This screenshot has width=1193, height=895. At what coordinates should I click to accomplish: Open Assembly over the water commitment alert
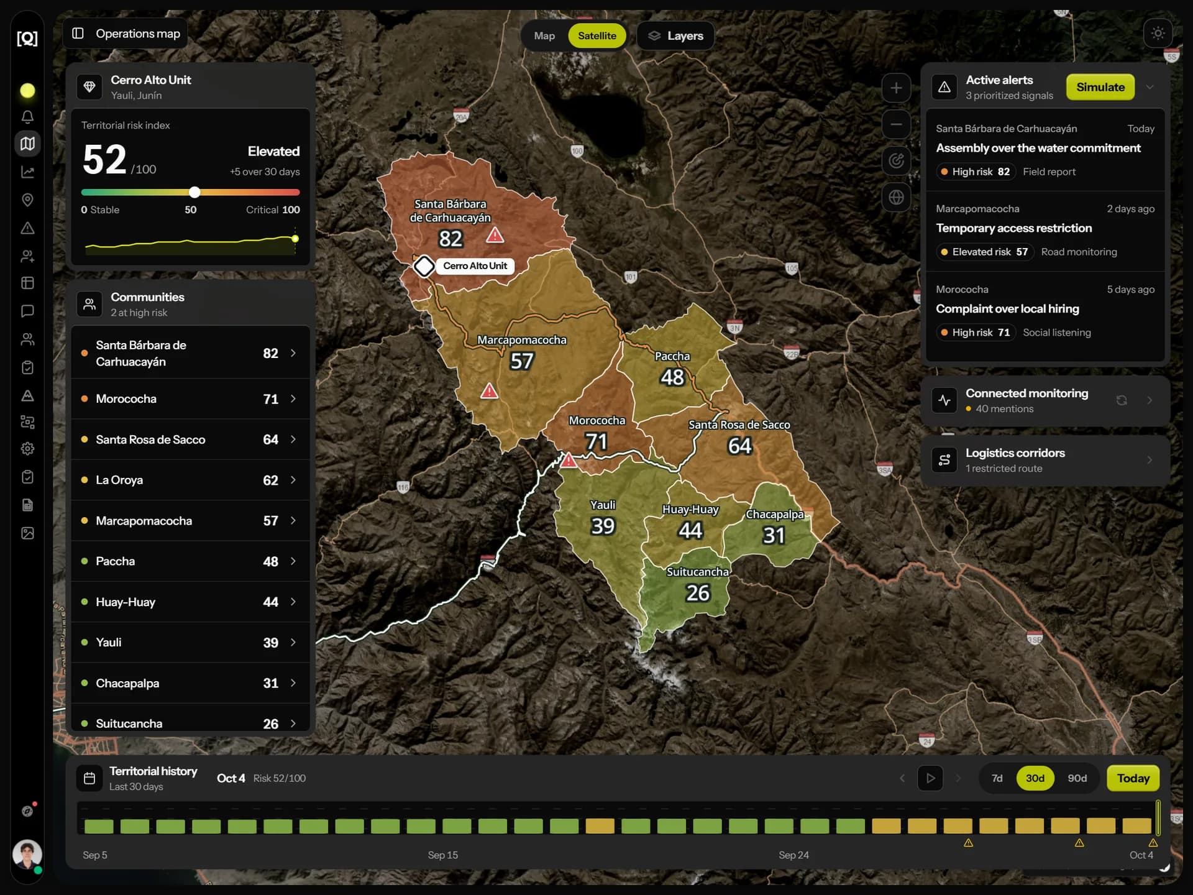pyautogui.click(x=1045, y=150)
